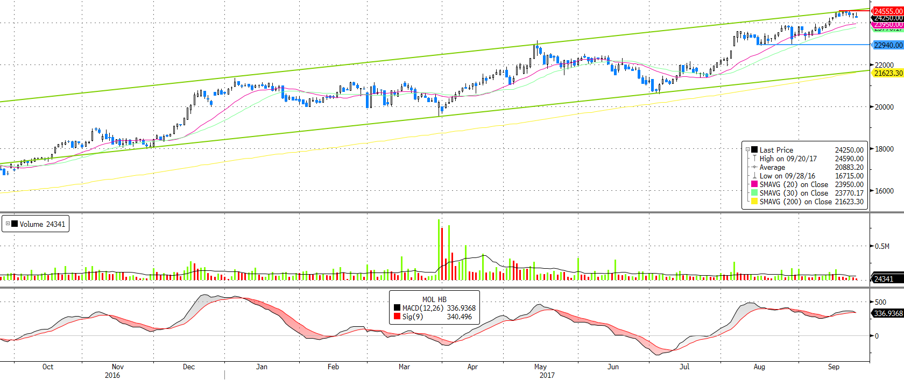The width and height of the screenshot is (904, 380).
Task: Click the 0 MACD axis label
Action: 877,336
